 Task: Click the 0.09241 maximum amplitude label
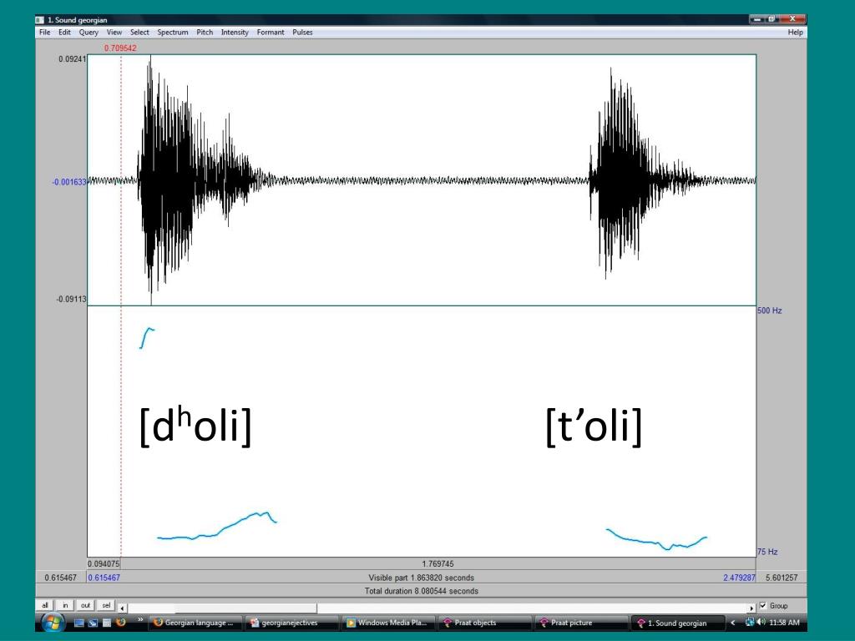(x=72, y=59)
